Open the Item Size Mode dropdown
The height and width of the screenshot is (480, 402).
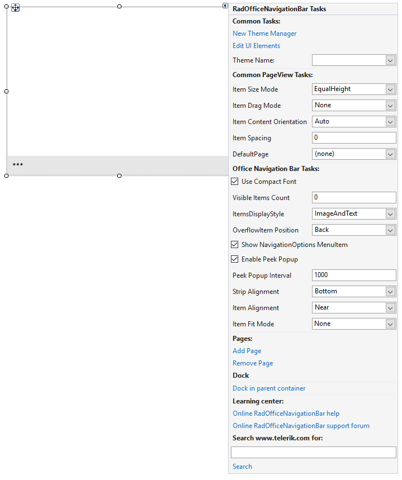(390, 89)
